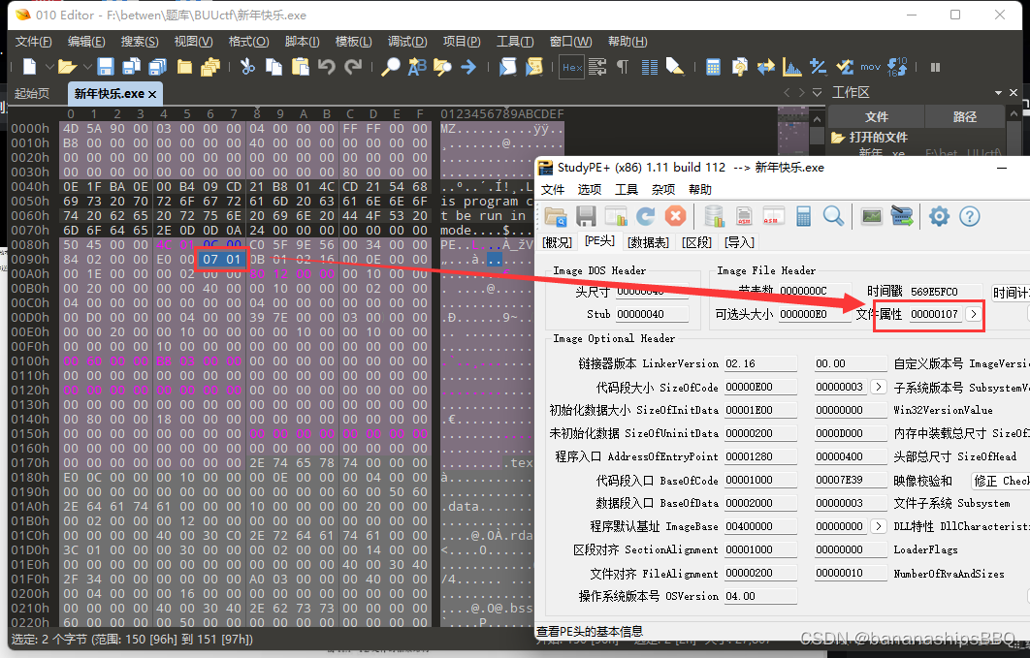Open the tab list dropdown triangle
1030x658 pixels.
click(818, 92)
